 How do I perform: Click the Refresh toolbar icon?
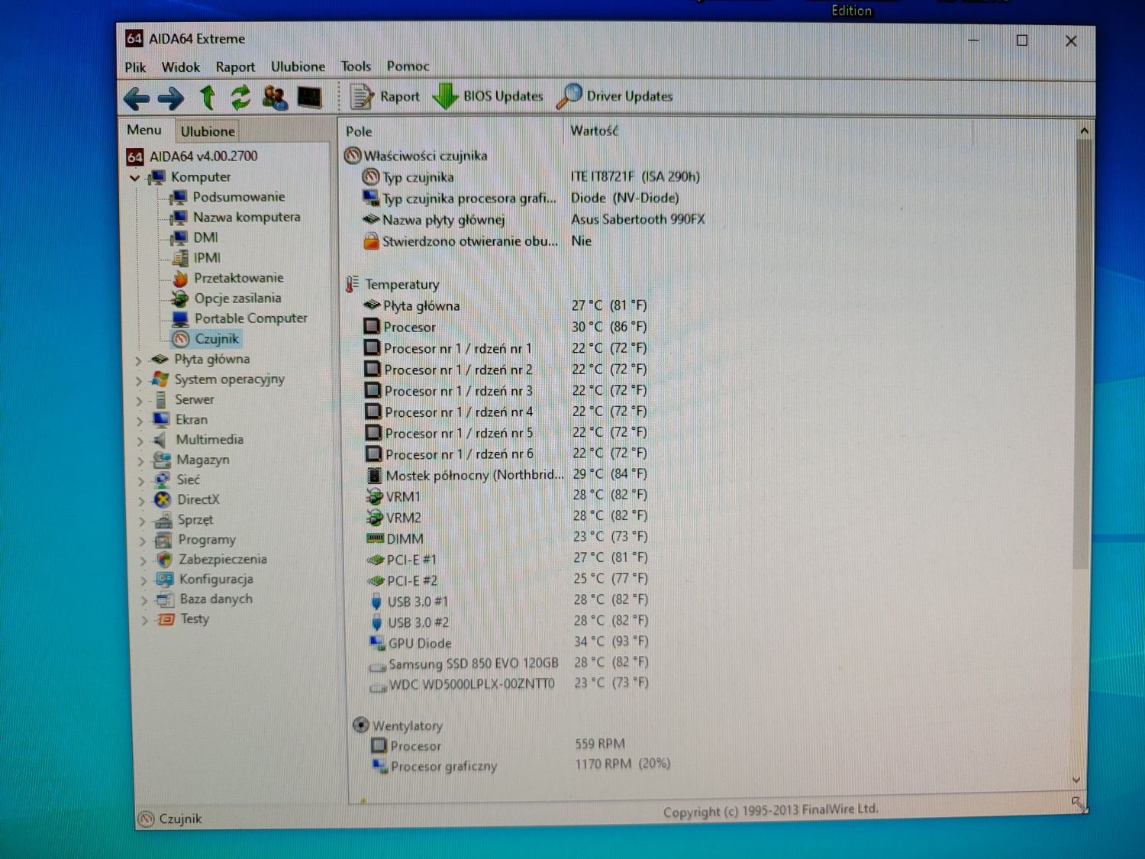point(240,97)
